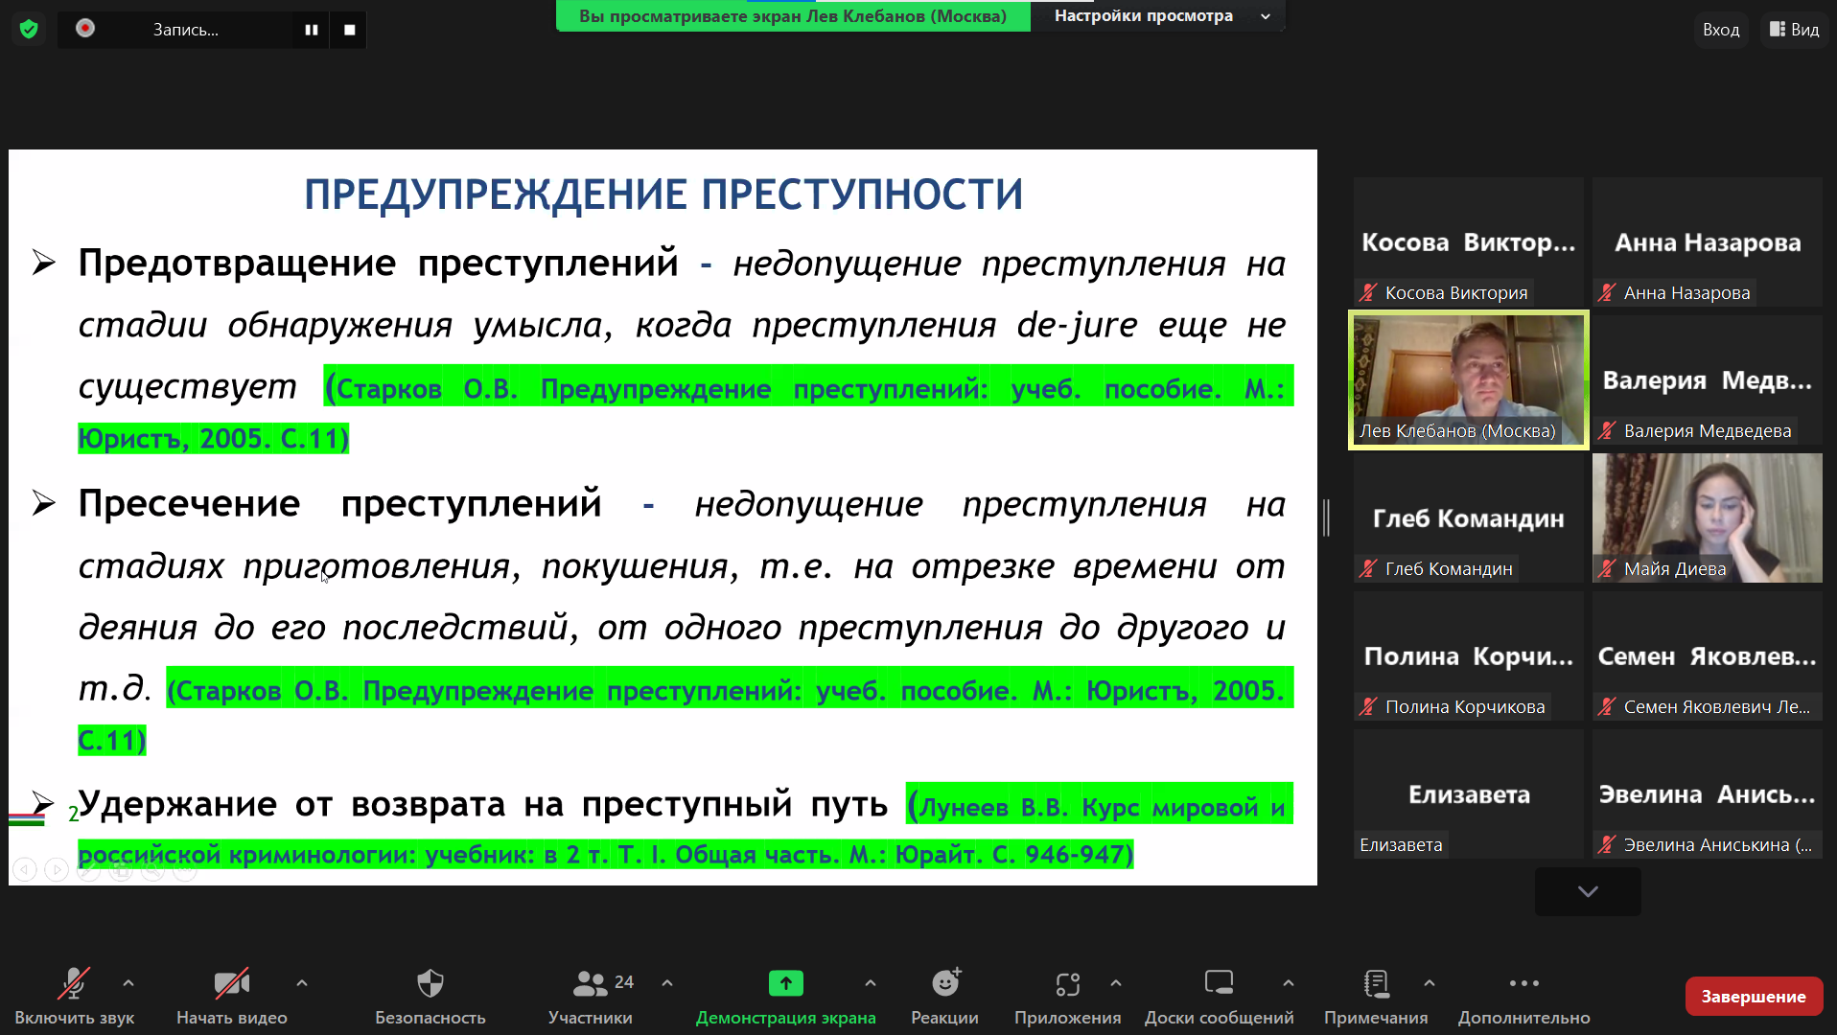Click the bold heading Предотвращение преступлений

(x=378, y=263)
